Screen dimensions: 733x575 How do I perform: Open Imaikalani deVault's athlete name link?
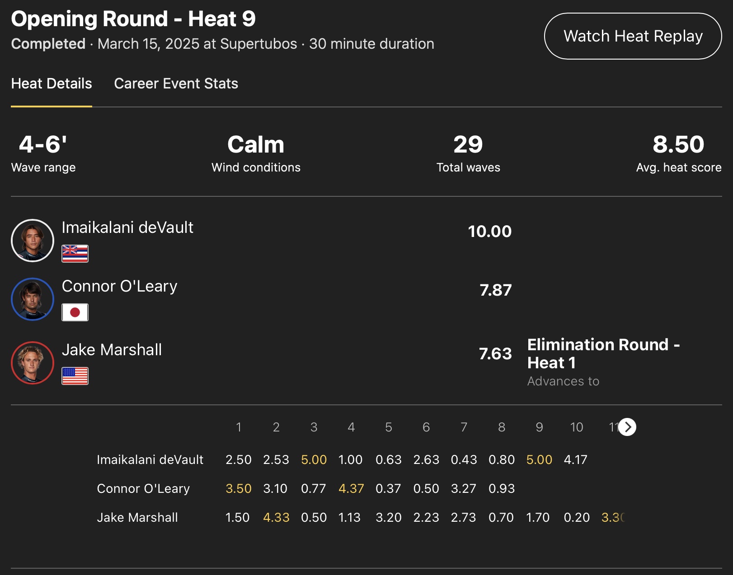coord(127,227)
